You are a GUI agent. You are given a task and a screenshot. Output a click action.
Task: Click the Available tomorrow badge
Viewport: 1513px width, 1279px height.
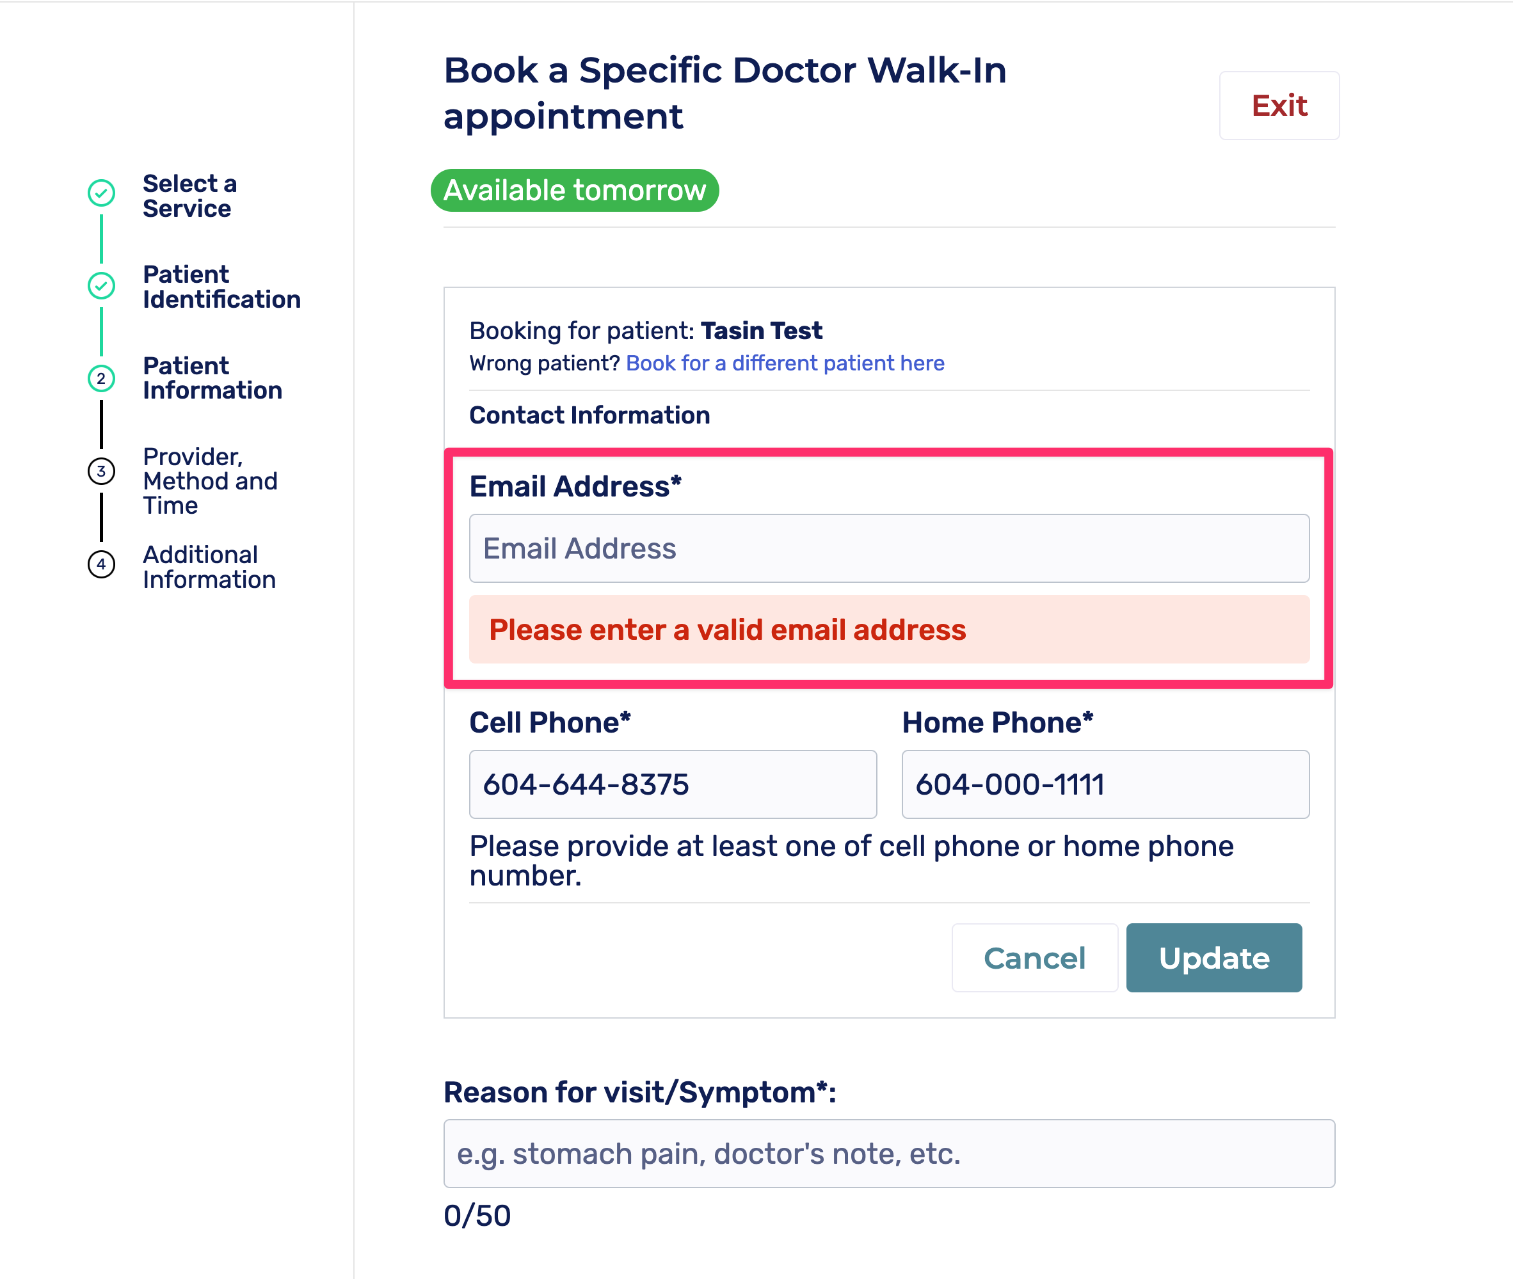[x=575, y=191]
